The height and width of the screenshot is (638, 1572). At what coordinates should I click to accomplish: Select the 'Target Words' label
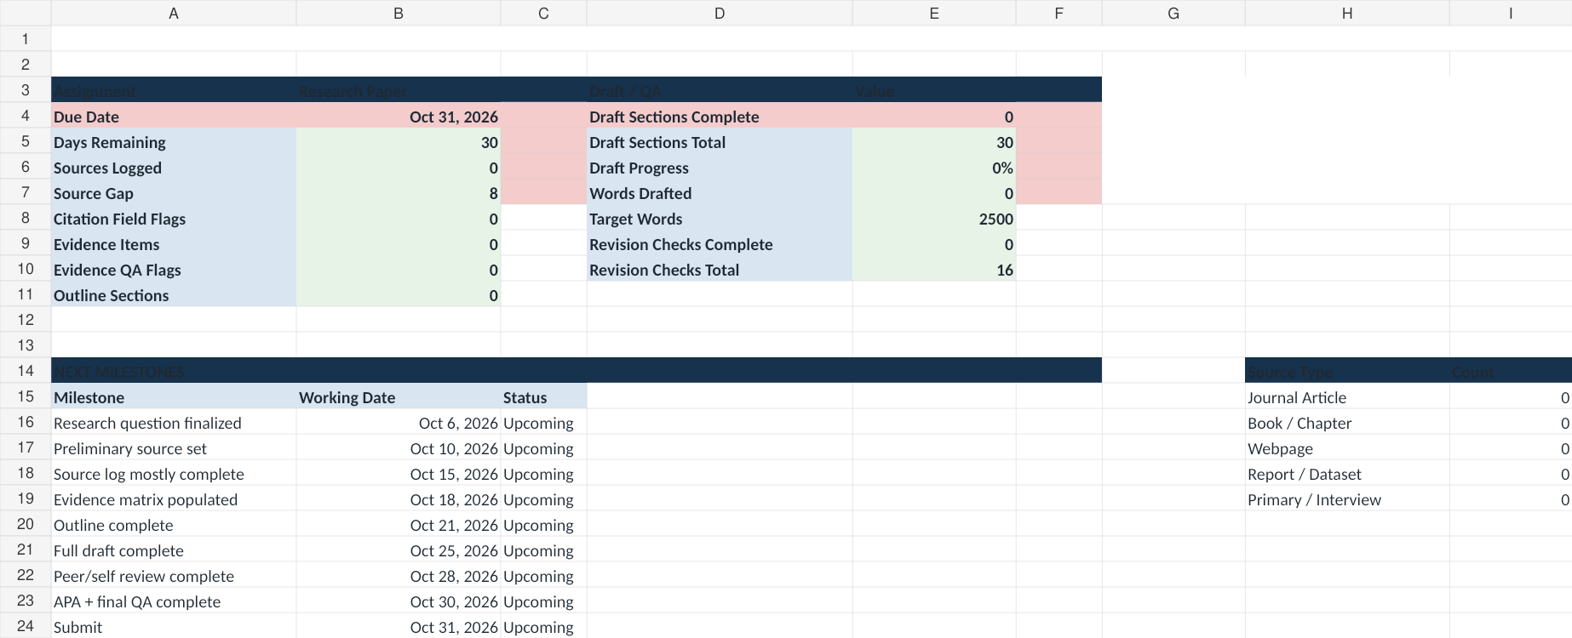(720, 219)
